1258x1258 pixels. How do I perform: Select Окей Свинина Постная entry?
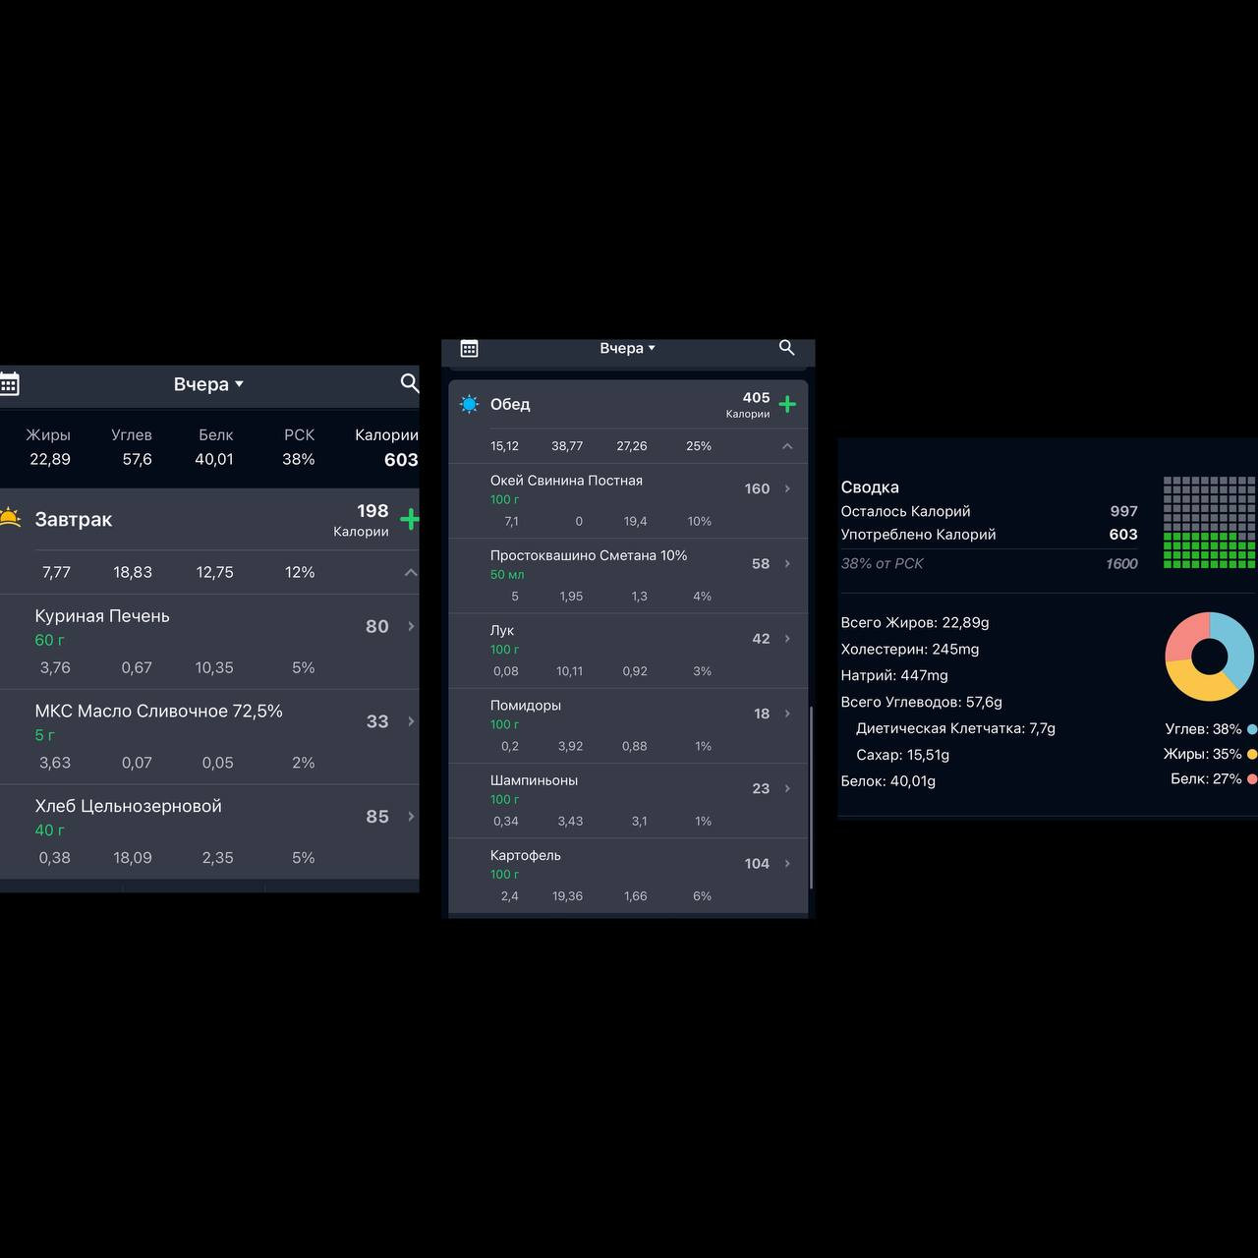(628, 501)
